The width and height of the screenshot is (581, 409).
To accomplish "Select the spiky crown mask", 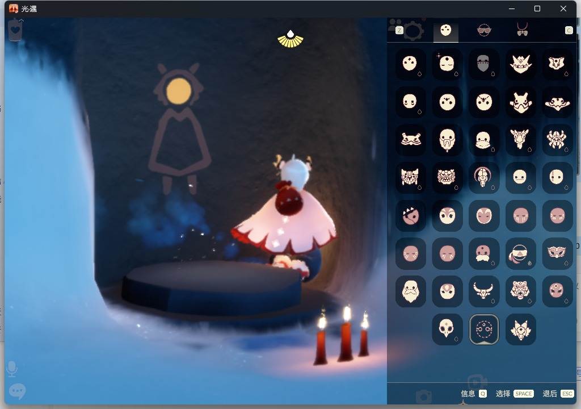I will tap(520, 64).
